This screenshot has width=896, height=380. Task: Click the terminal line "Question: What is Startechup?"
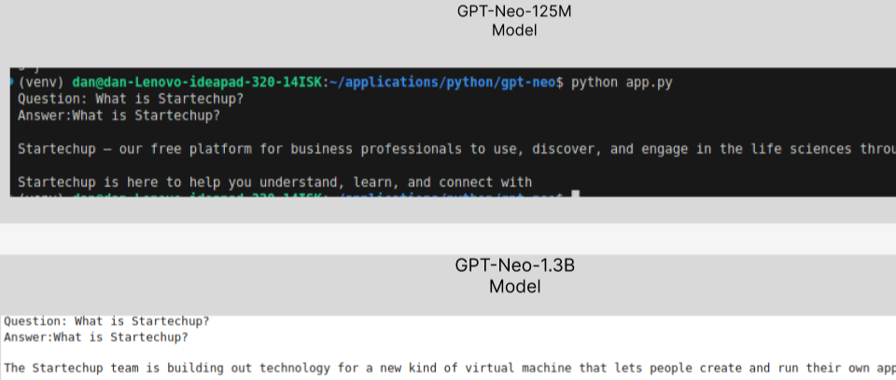coord(131,99)
